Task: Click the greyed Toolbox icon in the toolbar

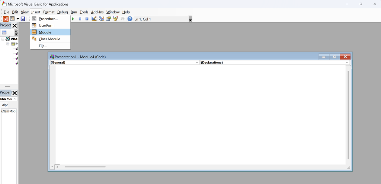Action: pos(122,19)
